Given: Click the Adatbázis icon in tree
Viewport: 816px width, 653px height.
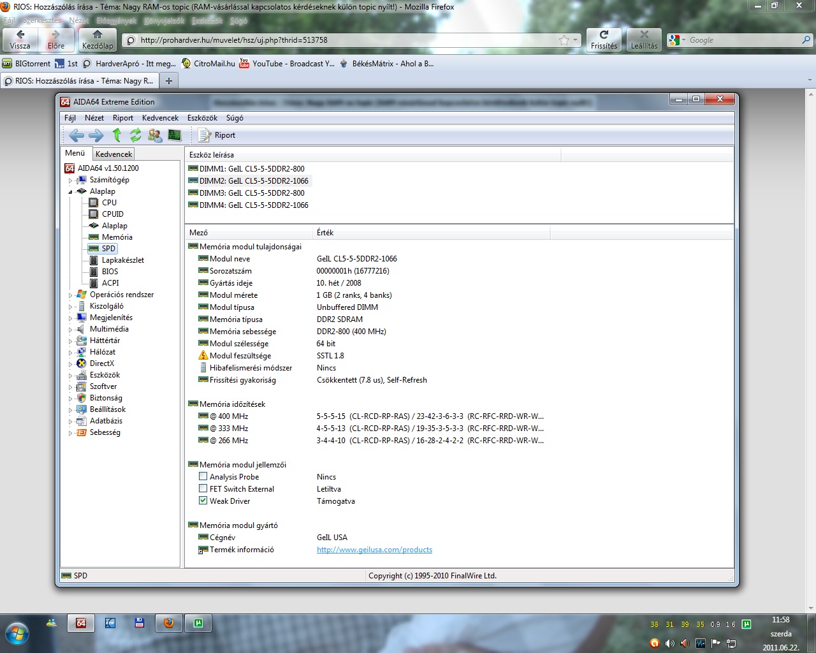Looking at the screenshot, I should tap(82, 421).
